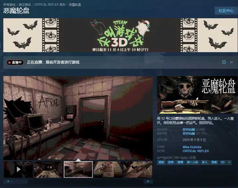
Task: Click the 恶魔轮盘 game header image
Action: [x=197, y=95]
